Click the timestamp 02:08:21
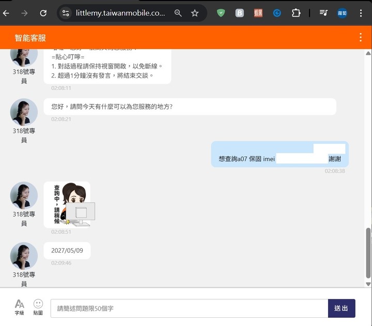 click(x=61, y=119)
